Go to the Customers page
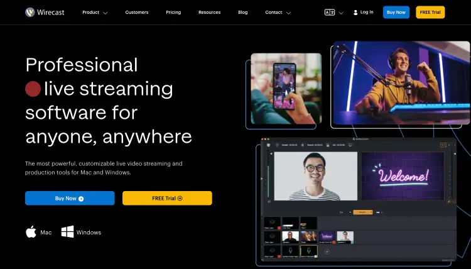 click(137, 13)
